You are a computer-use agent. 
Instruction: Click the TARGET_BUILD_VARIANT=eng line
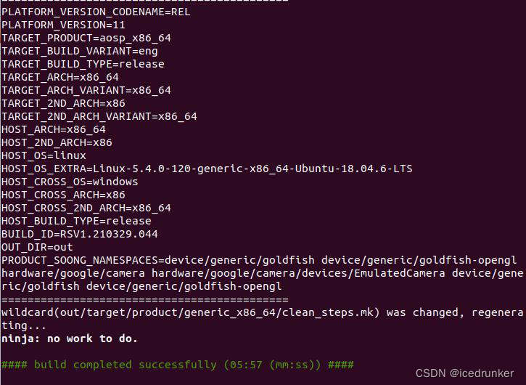[x=80, y=52]
